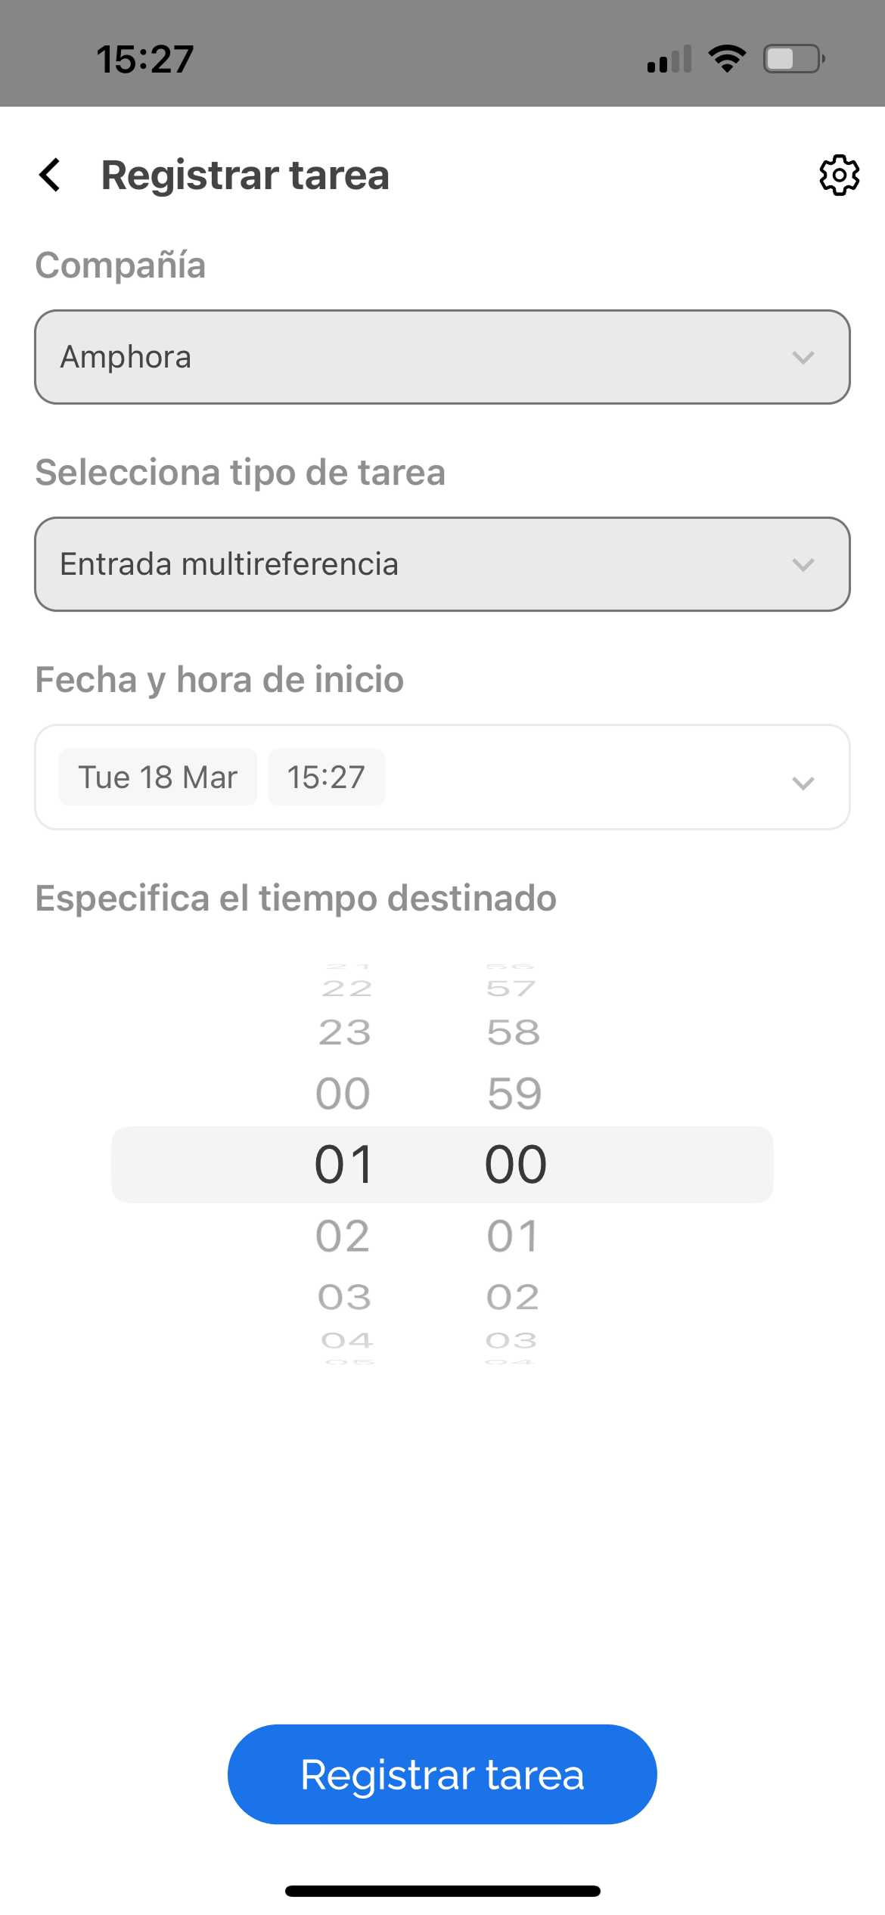Tap the 15:27 start time chip
The width and height of the screenshot is (885, 1915).
326,777
